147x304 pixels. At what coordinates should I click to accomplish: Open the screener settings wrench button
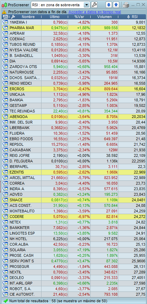(94, 5)
